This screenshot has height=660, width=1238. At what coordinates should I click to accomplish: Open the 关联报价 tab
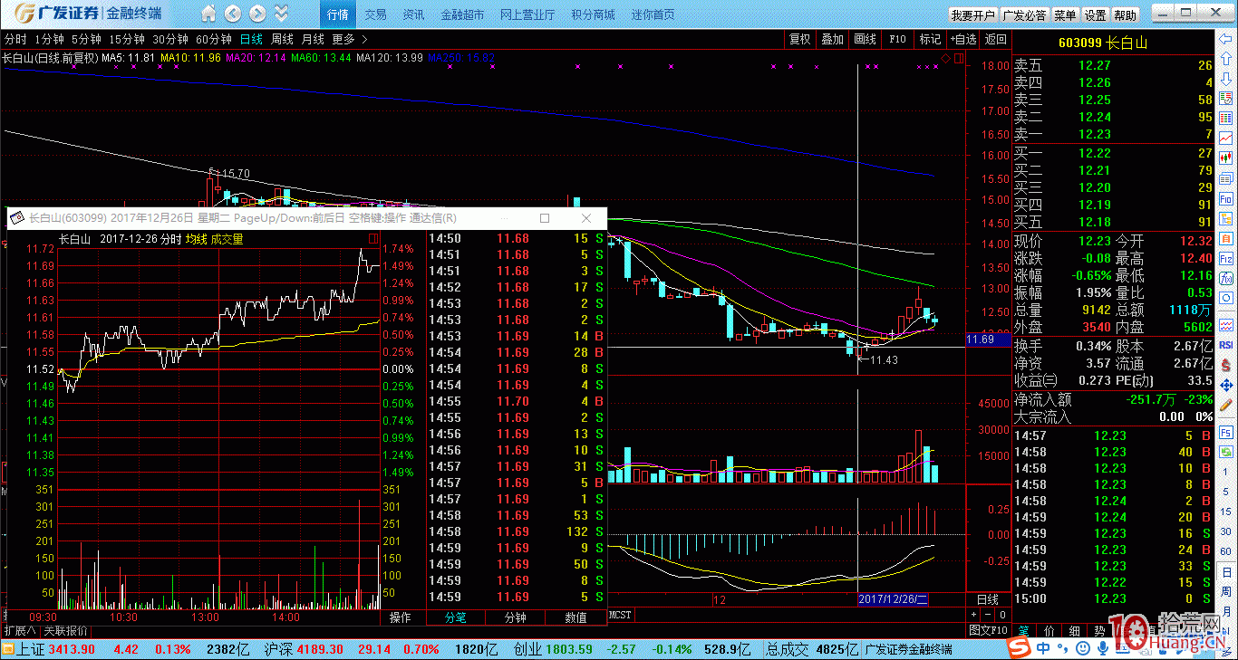pyautogui.click(x=66, y=631)
